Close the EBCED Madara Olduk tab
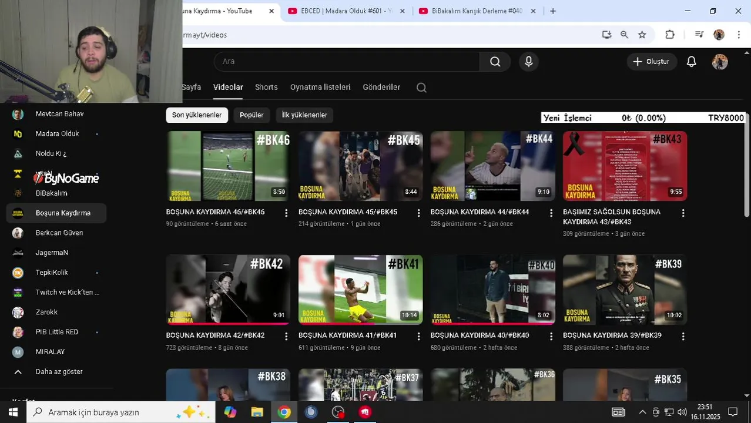The width and height of the screenshot is (751, 423). (403, 11)
